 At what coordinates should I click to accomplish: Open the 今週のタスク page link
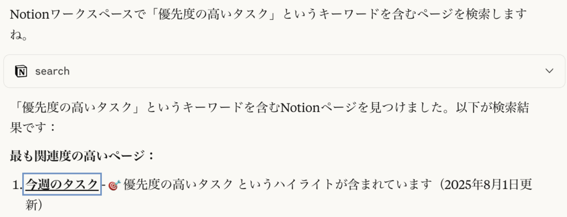click(x=62, y=185)
